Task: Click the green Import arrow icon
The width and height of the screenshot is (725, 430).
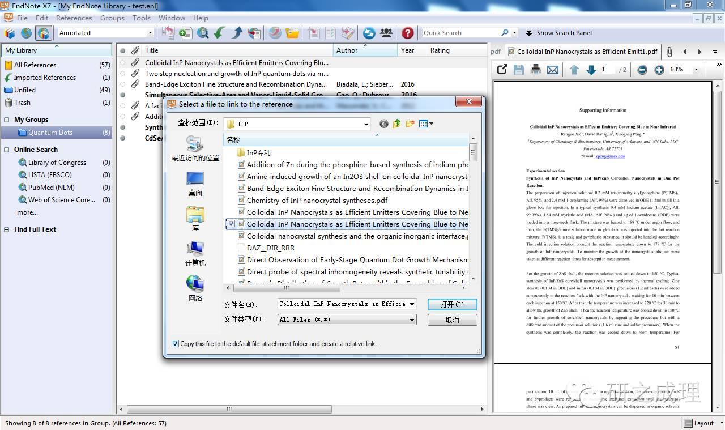Action: coord(220,33)
